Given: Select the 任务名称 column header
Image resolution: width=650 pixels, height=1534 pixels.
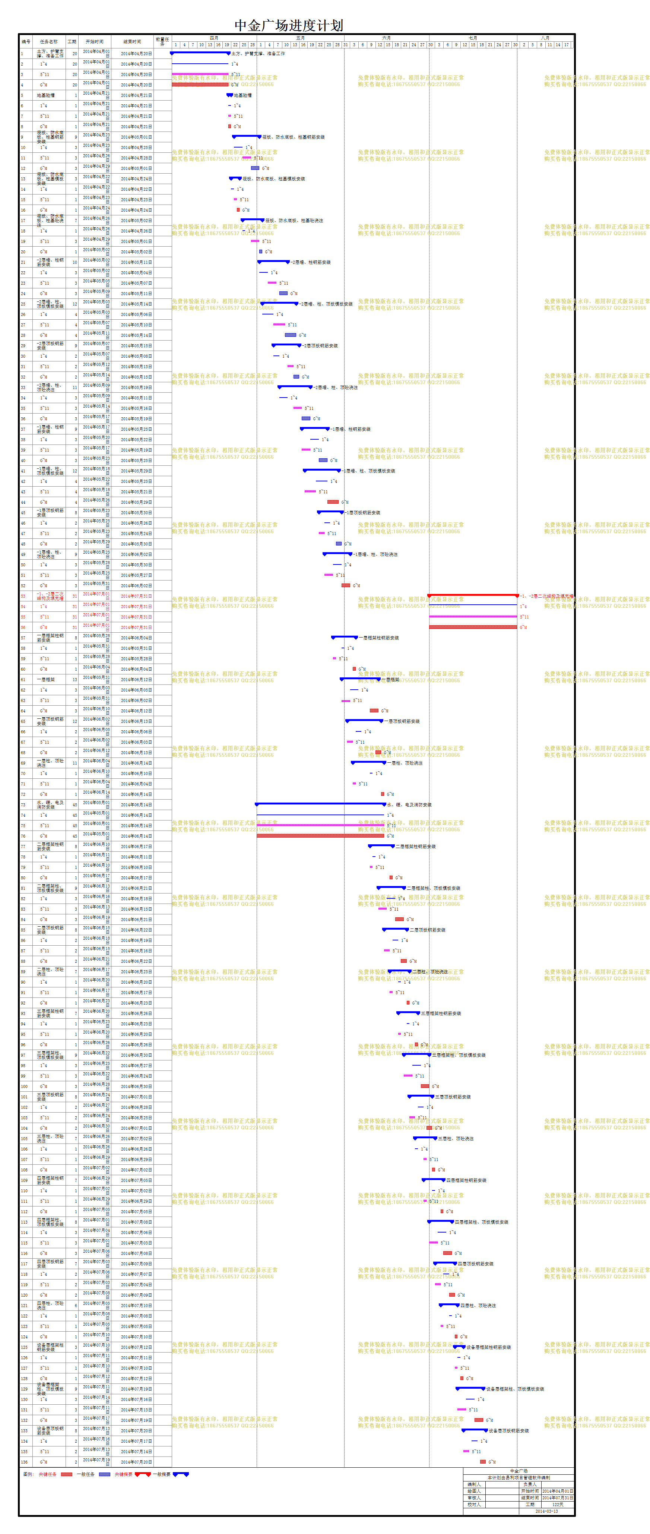Looking at the screenshot, I should [49, 42].
